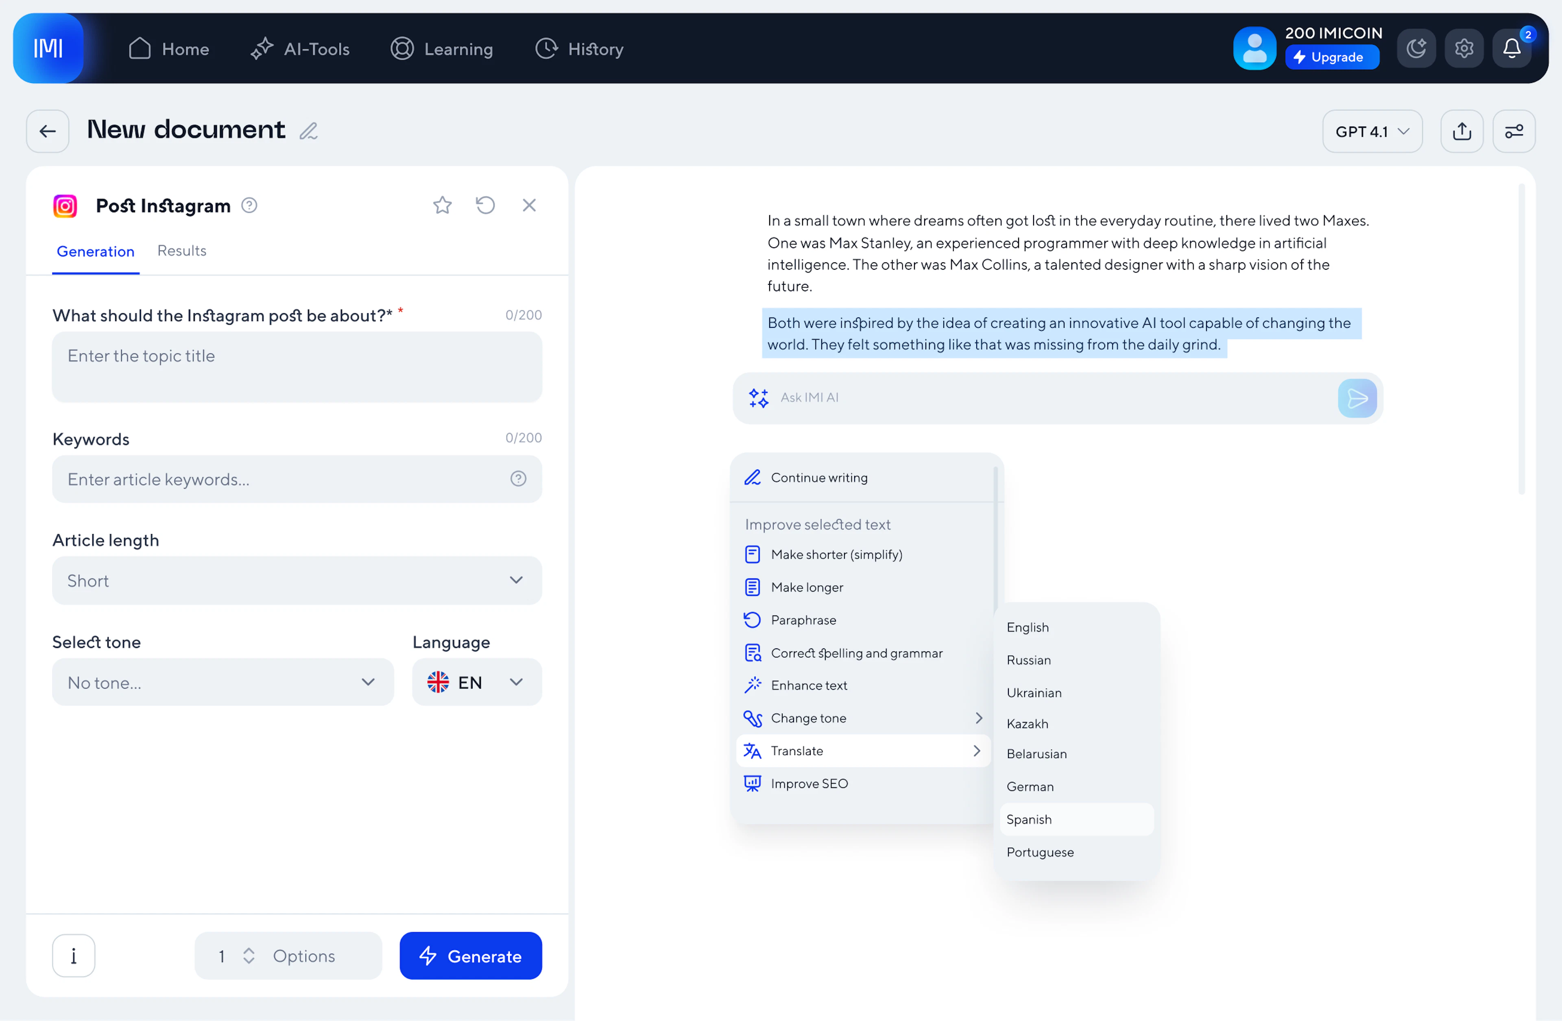Open the GPT 4.1 model dropdown

coord(1372,131)
